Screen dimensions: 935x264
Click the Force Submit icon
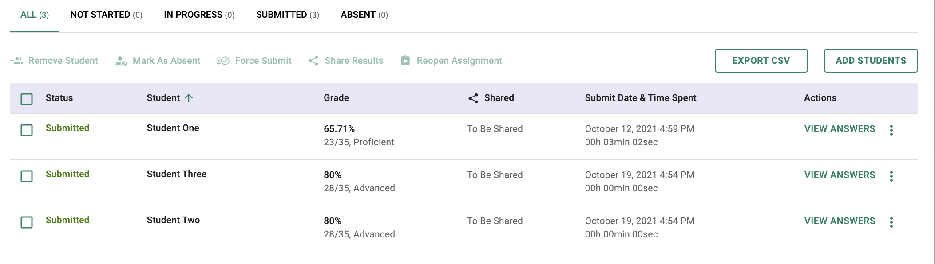coord(223,61)
